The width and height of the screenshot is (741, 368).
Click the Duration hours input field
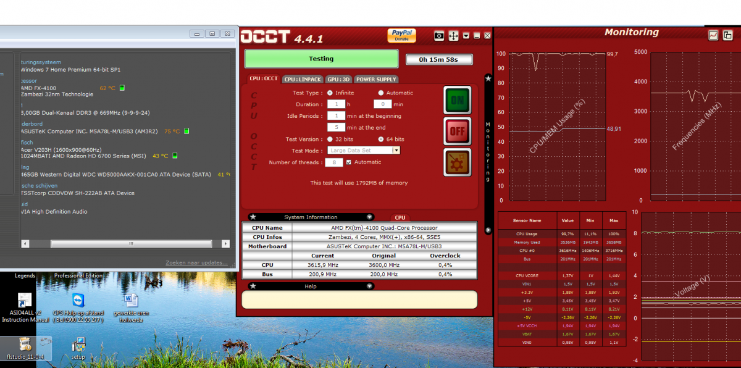coord(336,104)
